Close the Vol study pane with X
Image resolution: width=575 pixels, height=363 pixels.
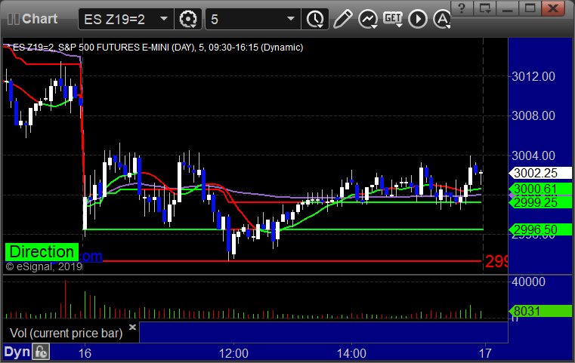pos(133,327)
